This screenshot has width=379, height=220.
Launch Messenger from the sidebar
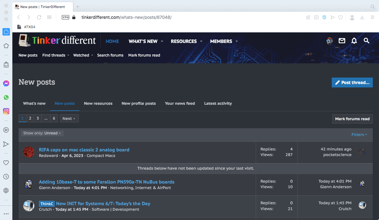click(6, 83)
